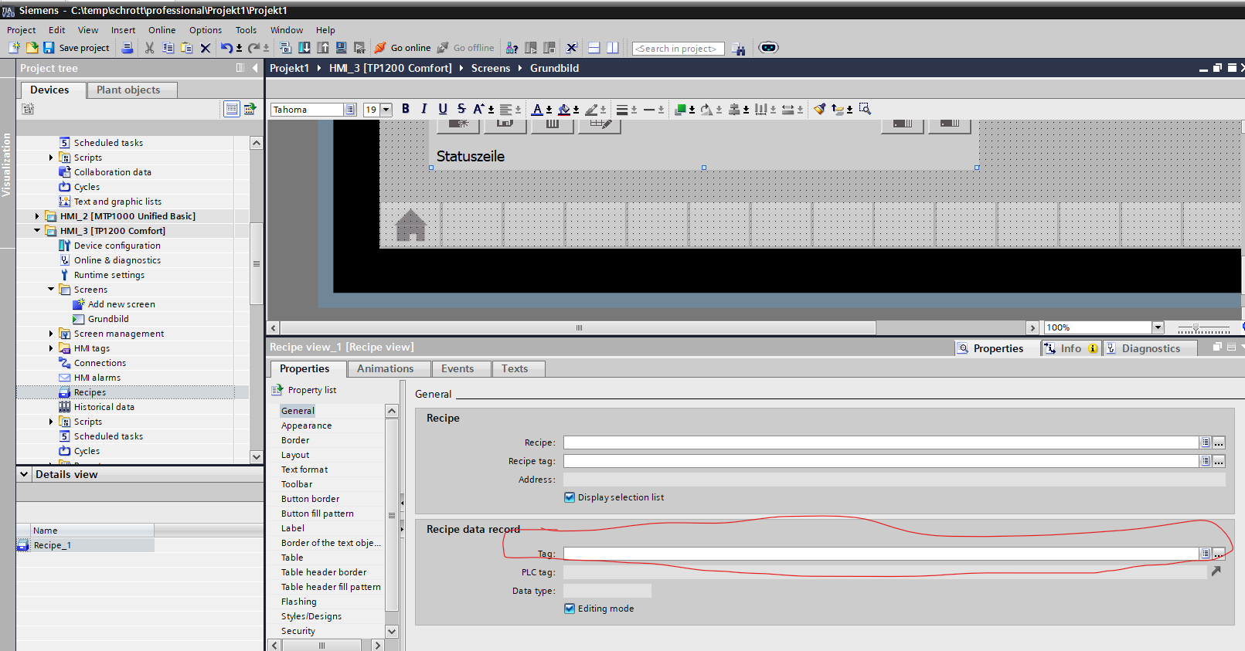
Task: Click the Cut scissors icon
Action: [x=149, y=48]
